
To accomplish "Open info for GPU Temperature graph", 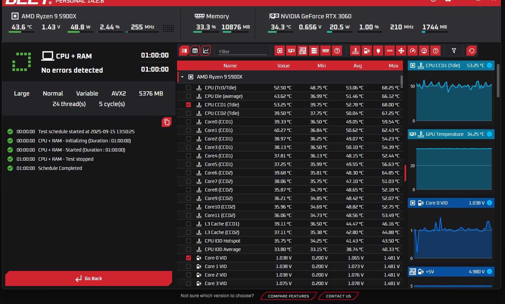I will [x=489, y=134].
